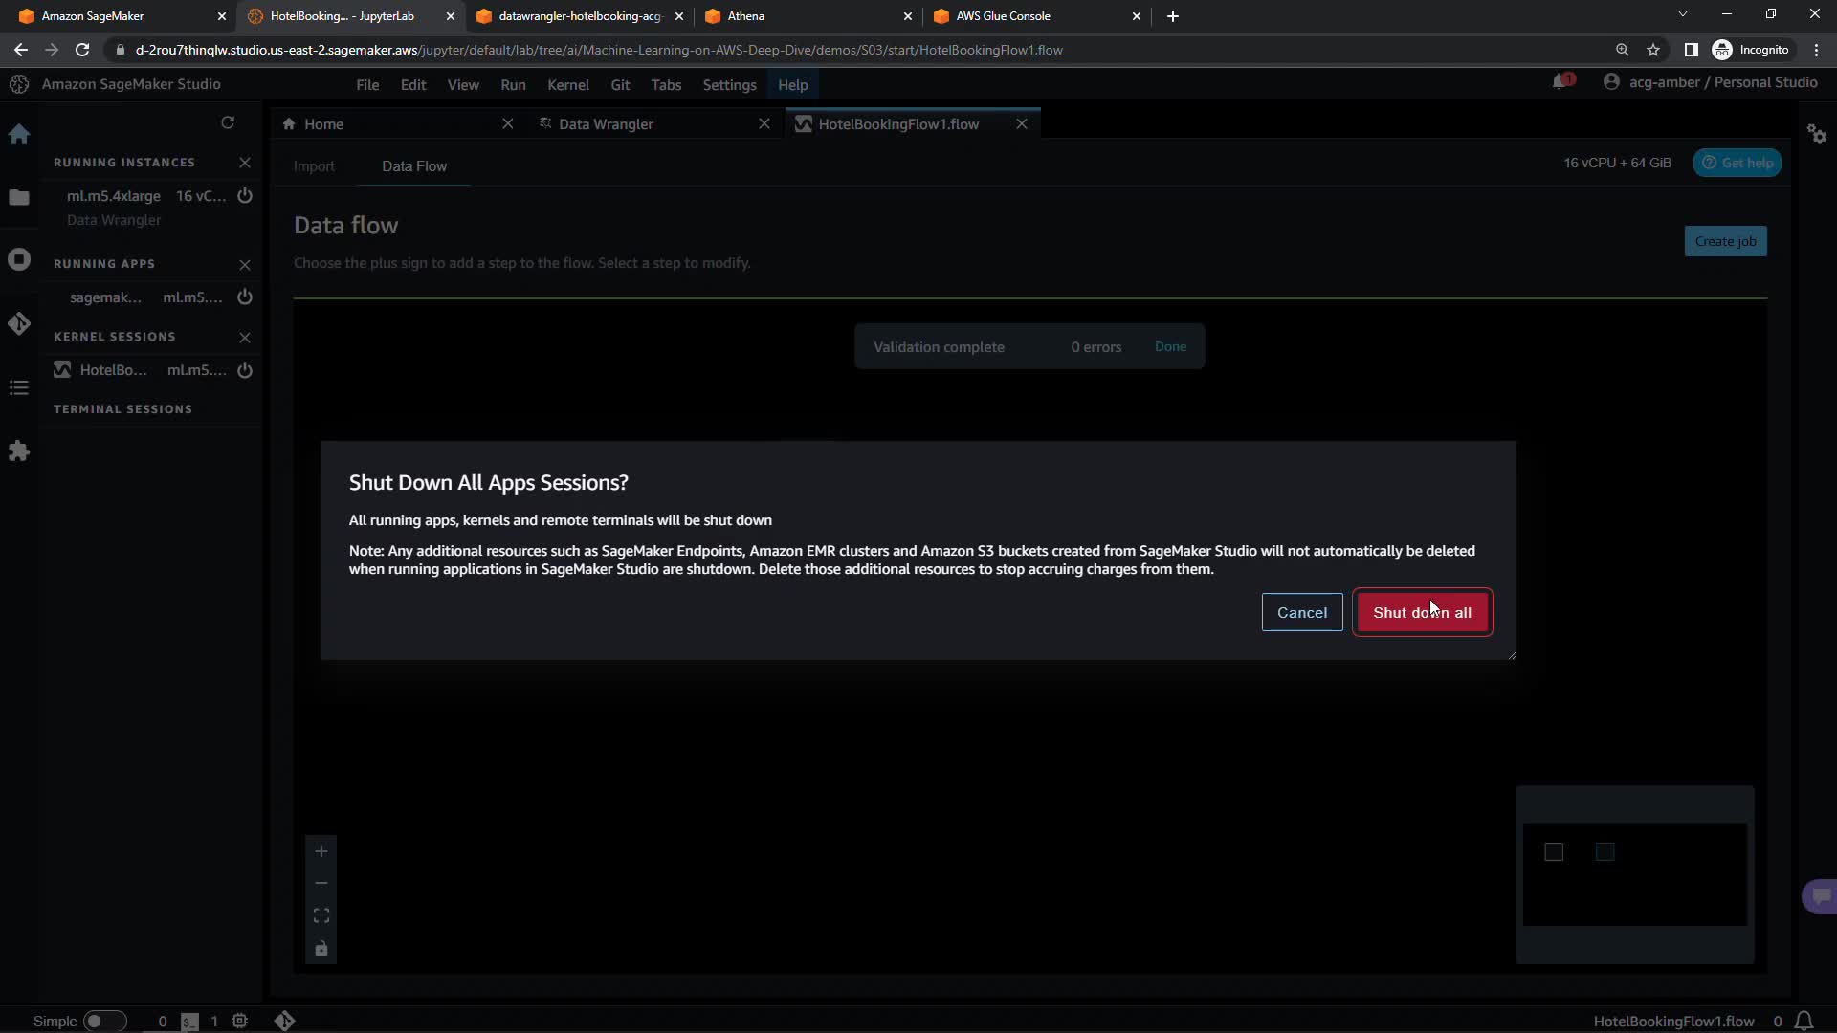Confirm with Shut down all button
1837x1033 pixels.
pos(1422,612)
